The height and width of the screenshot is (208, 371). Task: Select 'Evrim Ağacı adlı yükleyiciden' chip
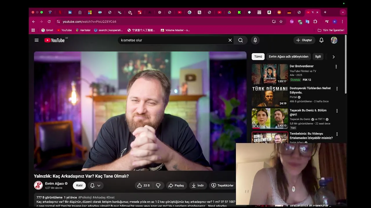pos(288,57)
